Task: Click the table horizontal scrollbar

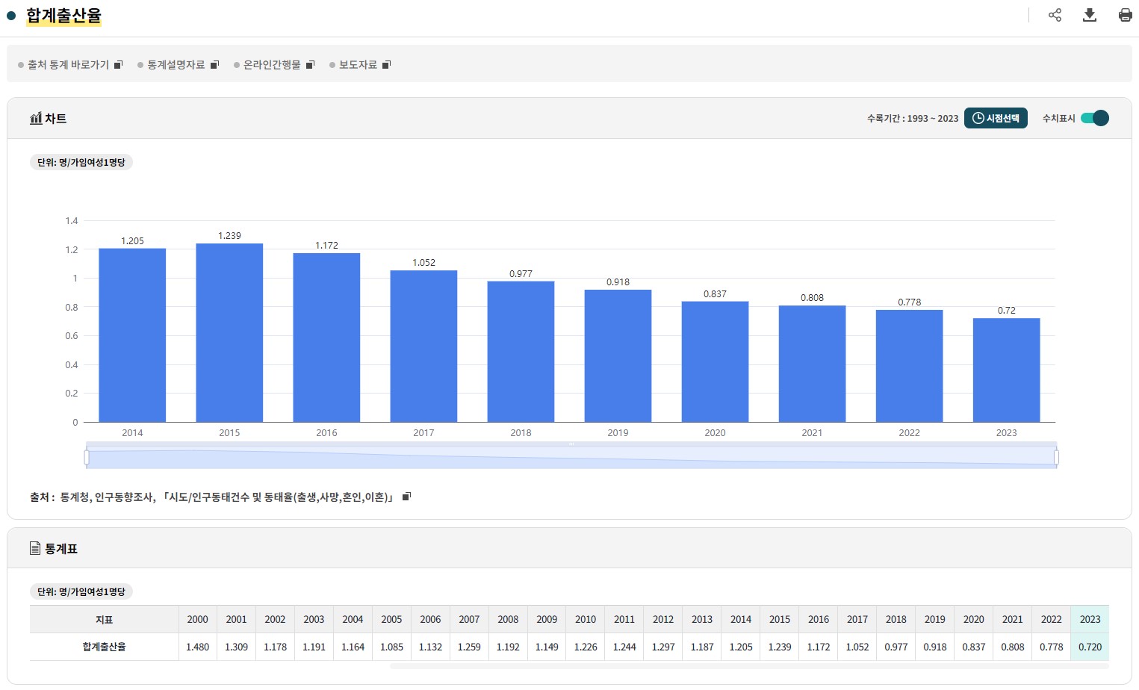Action: tap(749, 666)
